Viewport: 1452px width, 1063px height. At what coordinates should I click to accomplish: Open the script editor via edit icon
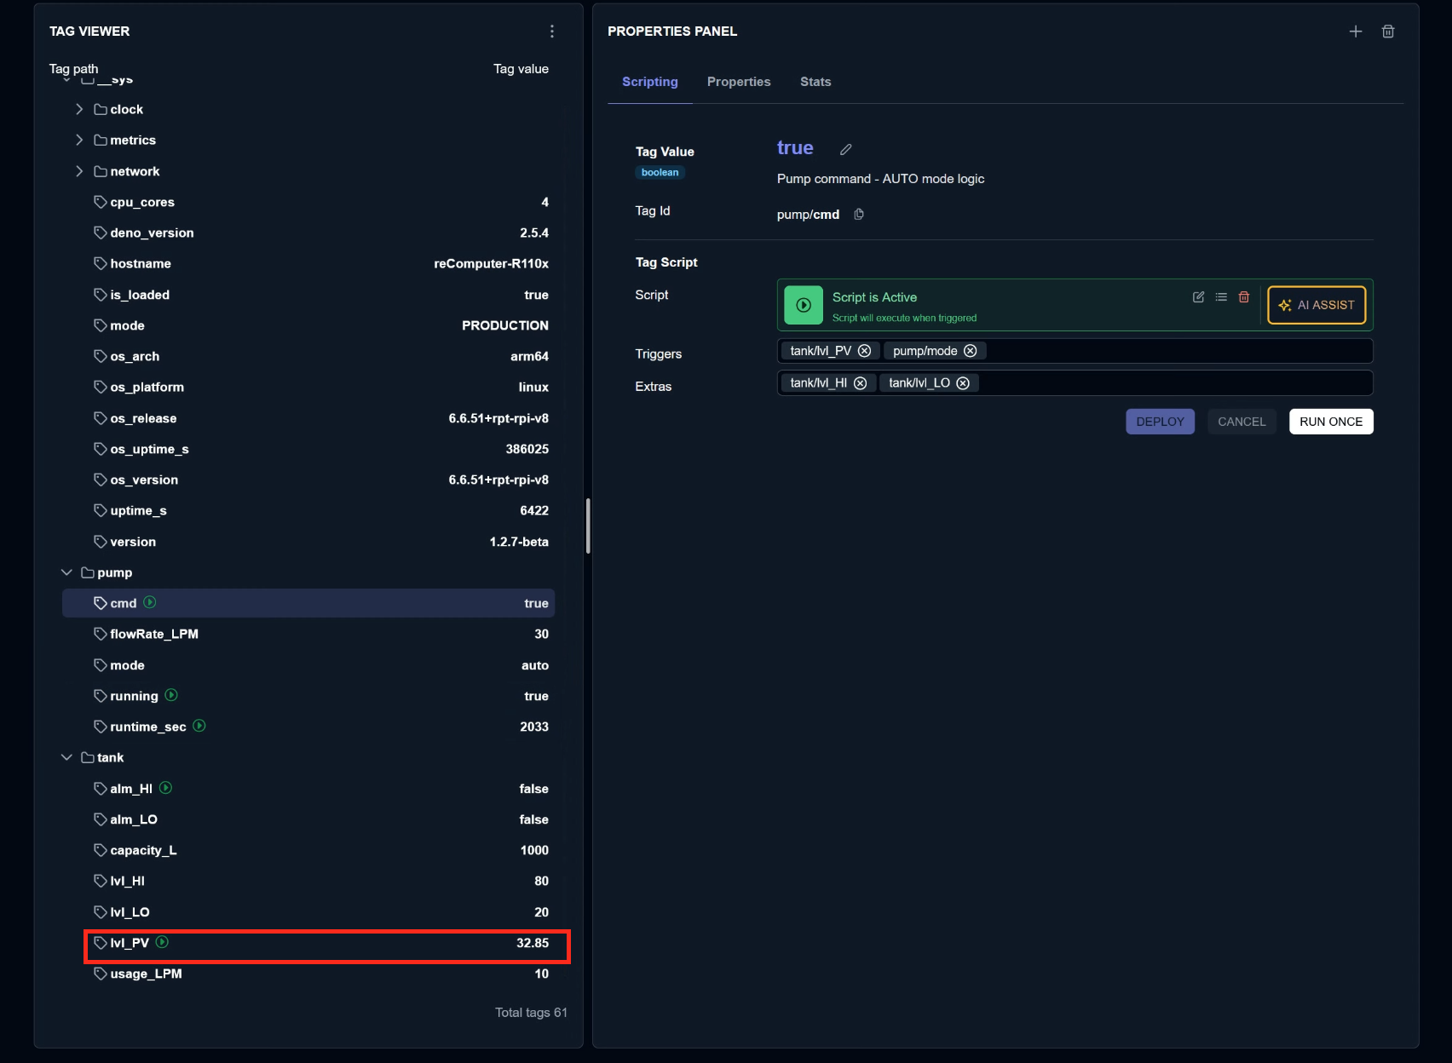(x=1198, y=297)
